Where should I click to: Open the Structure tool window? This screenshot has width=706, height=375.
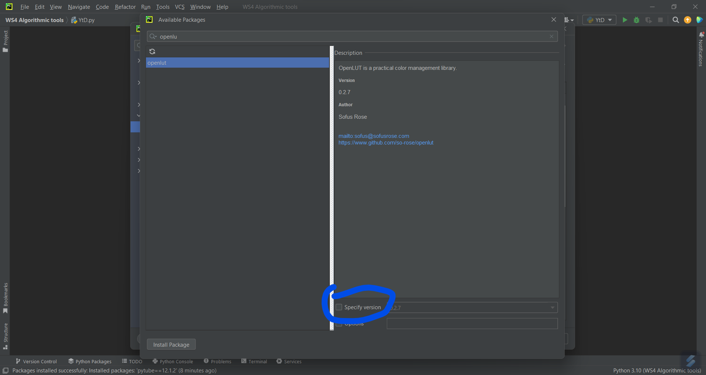click(6, 336)
